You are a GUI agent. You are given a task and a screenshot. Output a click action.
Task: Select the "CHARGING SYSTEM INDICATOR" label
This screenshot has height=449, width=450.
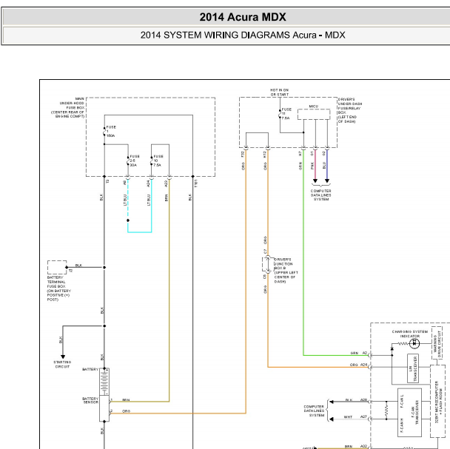(x=410, y=334)
